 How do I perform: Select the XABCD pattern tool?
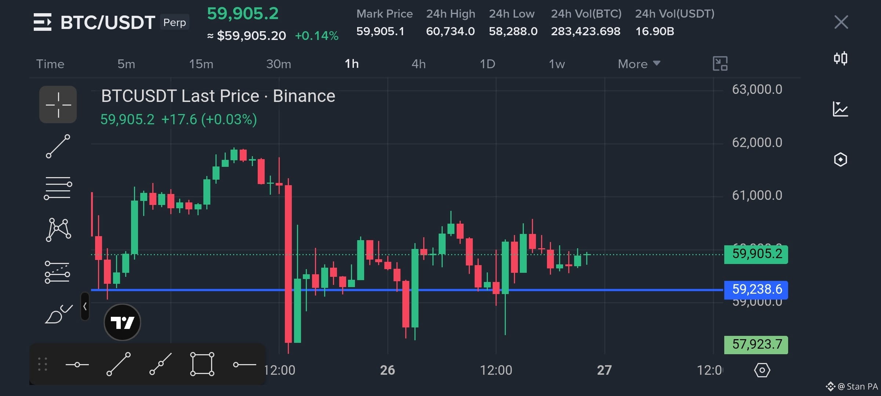pyautogui.click(x=58, y=230)
